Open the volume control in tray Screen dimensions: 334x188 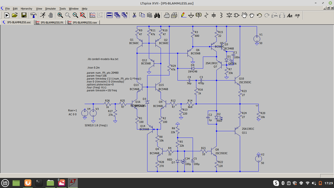coord(314,183)
